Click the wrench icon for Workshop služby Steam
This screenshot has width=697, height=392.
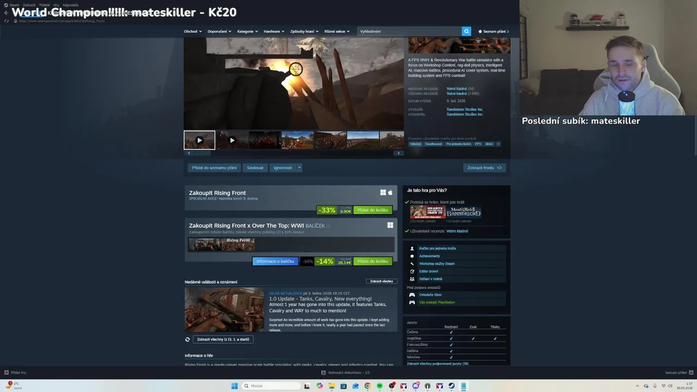(x=412, y=264)
